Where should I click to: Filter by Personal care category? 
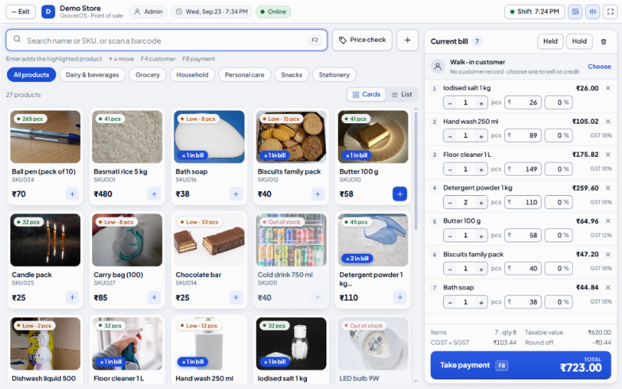pos(244,75)
